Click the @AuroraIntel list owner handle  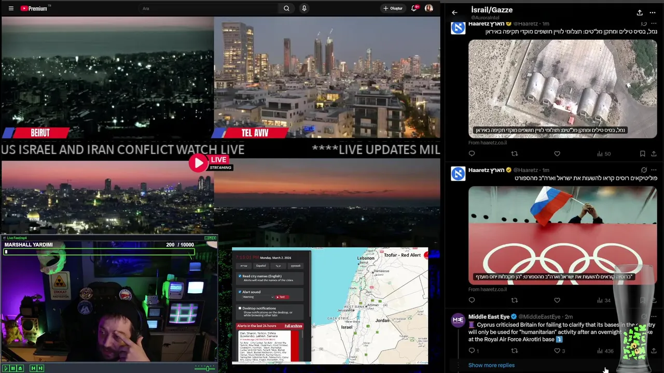point(485,18)
